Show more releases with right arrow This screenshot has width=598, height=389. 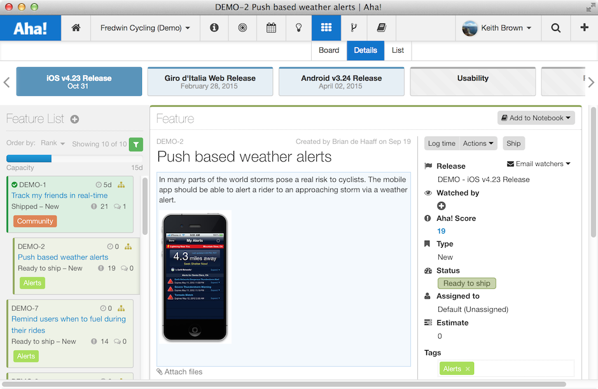point(591,82)
